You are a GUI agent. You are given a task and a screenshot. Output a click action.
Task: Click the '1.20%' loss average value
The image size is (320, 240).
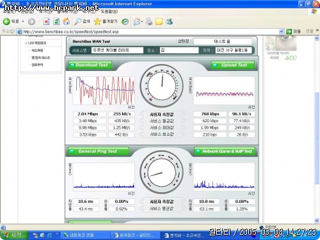click(x=242, y=209)
